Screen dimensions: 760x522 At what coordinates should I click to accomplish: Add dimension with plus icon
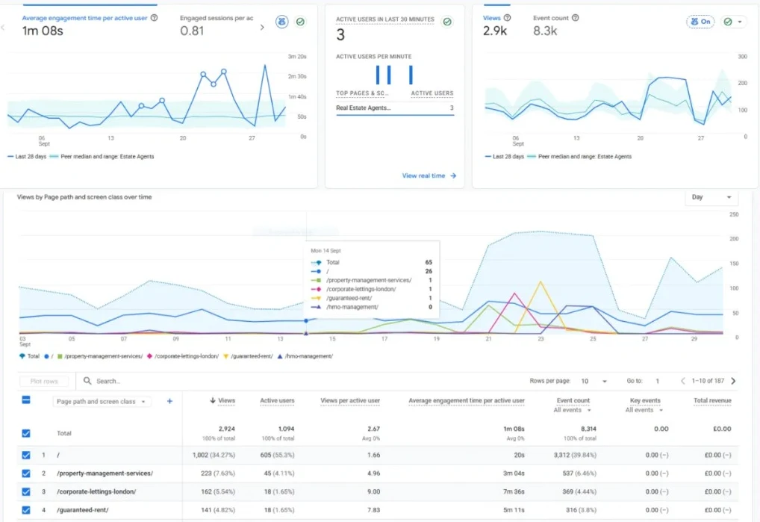coord(169,401)
